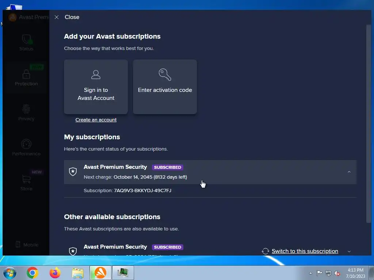Open Windows Explorer from the taskbar
Viewport: 374px width, 280px height.
[x=78, y=273]
